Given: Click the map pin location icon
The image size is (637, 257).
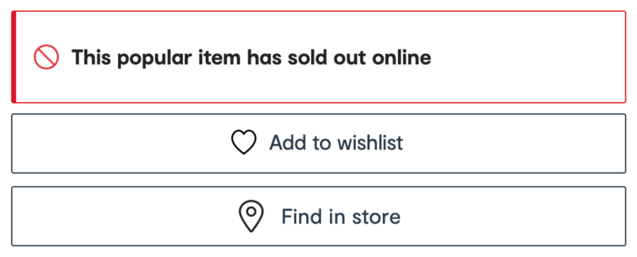Looking at the screenshot, I should click(251, 216).
